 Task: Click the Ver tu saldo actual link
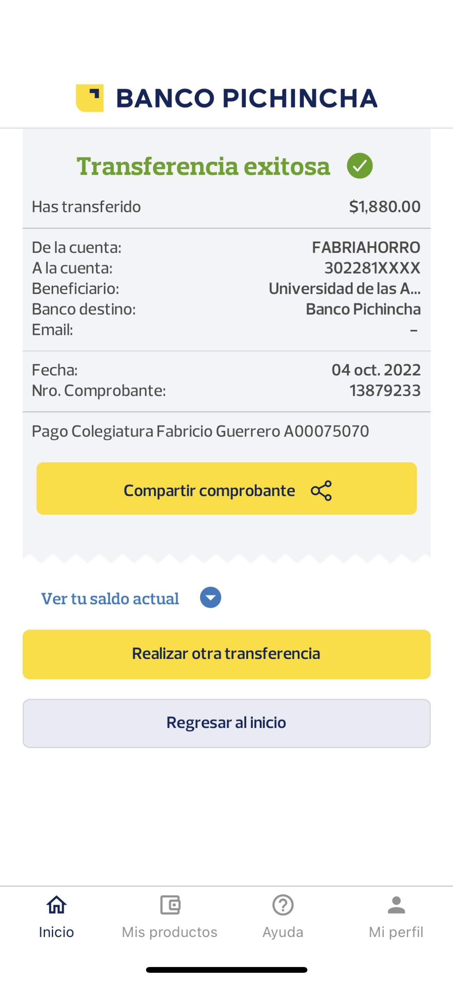pyautogui.click(x=110, y=599)
